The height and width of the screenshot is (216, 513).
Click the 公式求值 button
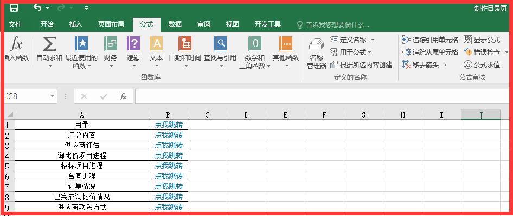482,65
